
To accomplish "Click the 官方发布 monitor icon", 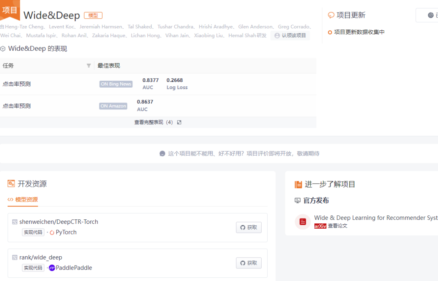I will (x=298, y=201).
